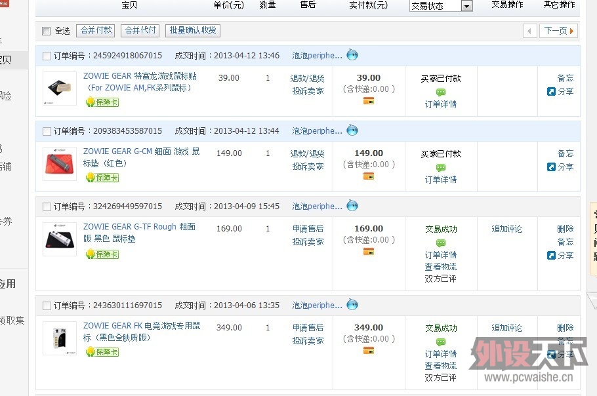Open thumbnail of red G-CM mousepad
Viewport: 597px width, 396px height.
click(60, 163)
